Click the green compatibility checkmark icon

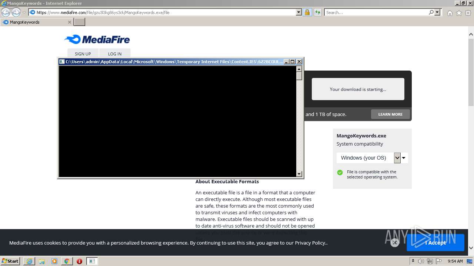click(340, 173)
